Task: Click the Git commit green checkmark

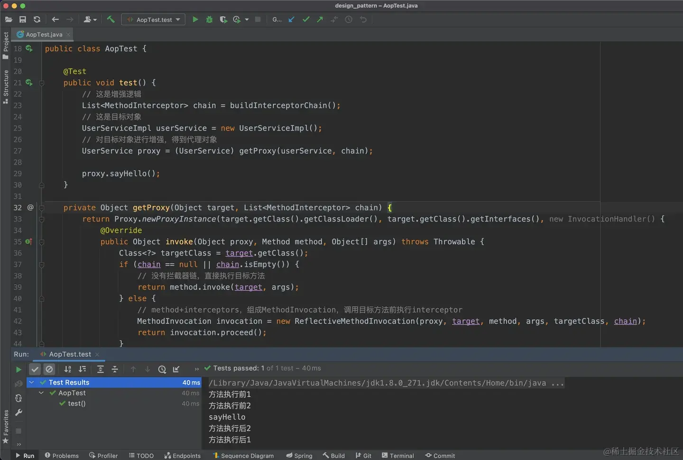Action: (x=306, y=19)
